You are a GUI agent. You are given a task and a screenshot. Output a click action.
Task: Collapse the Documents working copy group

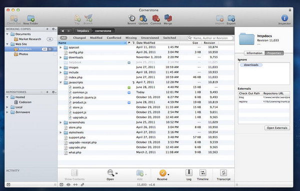pos(7,34)
